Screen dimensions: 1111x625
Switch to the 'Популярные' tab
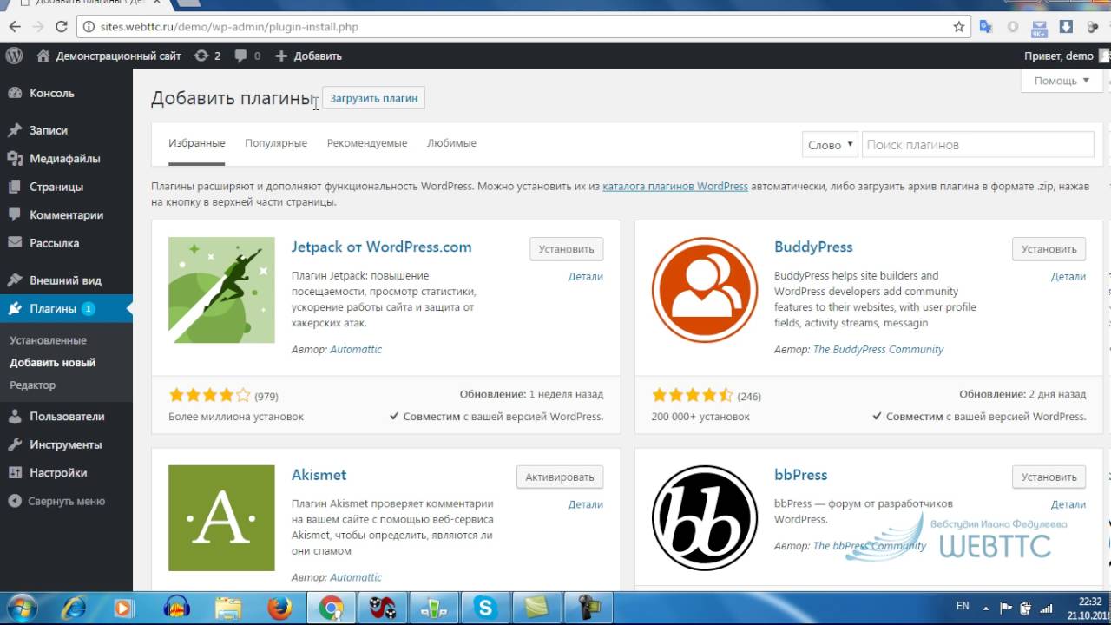pyautogui.click(x=276, y=143)
